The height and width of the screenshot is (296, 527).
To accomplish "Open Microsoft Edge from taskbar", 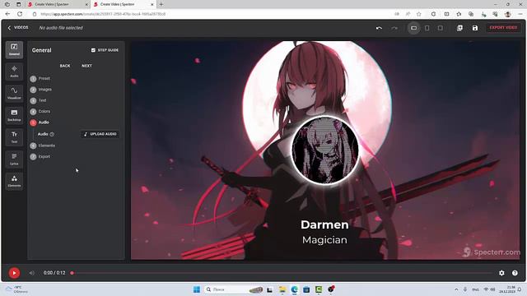I will [295, 289].
